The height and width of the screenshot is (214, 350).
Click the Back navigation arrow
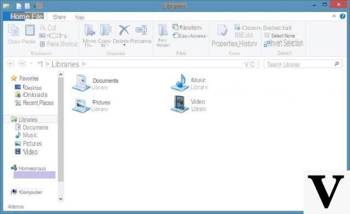(11, 64)
